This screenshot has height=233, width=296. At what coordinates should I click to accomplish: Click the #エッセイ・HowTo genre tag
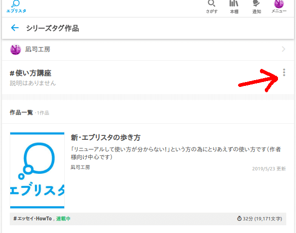33,219
